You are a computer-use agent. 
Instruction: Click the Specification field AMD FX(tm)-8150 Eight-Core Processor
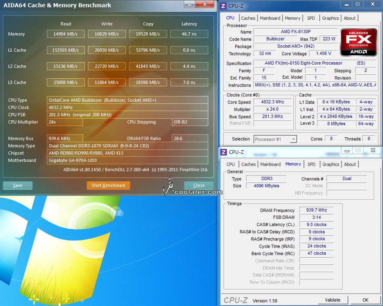click(315, 63)
